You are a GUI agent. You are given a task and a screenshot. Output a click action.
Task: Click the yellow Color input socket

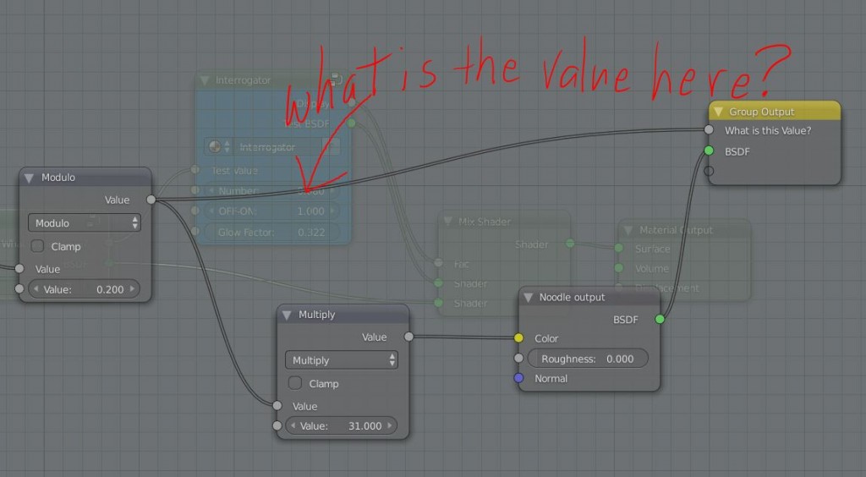(518, 338)
